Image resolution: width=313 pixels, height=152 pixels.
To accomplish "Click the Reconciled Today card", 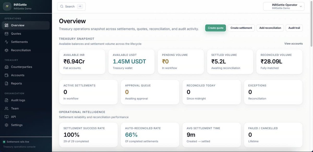I will (x=212, y=92).
